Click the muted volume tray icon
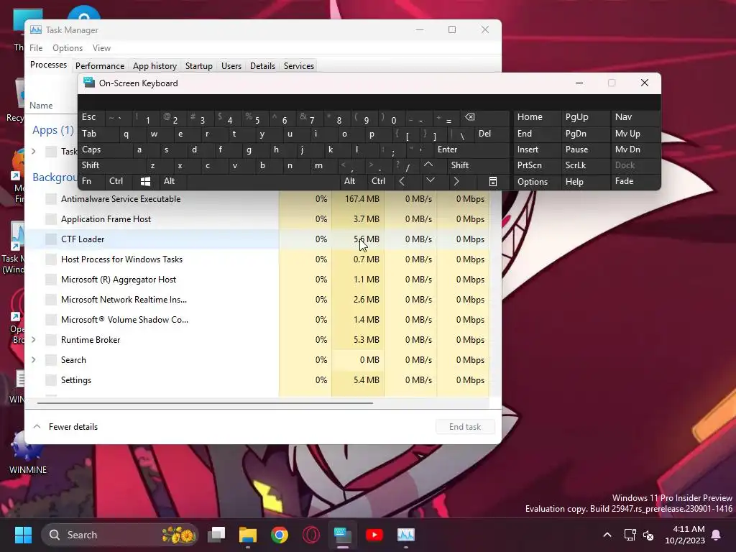The width and height of the screenshot is (736, 552). point(648,535)
